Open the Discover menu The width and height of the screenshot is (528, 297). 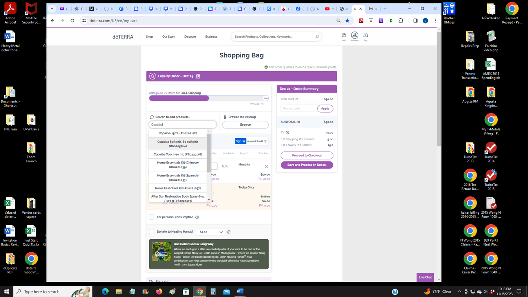point(190,37)
